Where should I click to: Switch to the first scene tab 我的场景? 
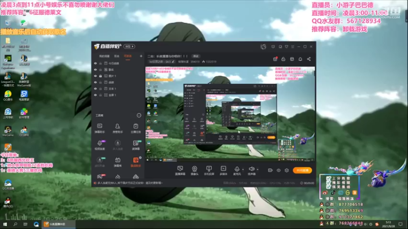tap(104, 56)
